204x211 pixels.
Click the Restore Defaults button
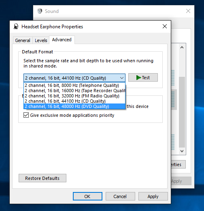(x=42, y=178)
